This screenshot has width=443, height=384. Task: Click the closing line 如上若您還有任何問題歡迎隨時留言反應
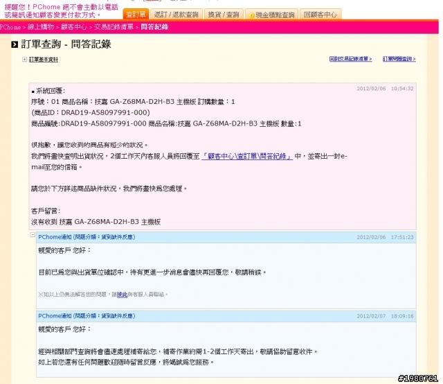[126, 362]
